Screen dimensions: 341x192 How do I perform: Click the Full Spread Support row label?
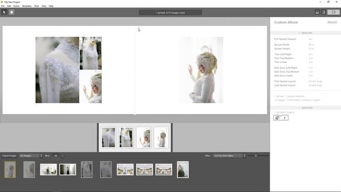[x=285, y=39]
